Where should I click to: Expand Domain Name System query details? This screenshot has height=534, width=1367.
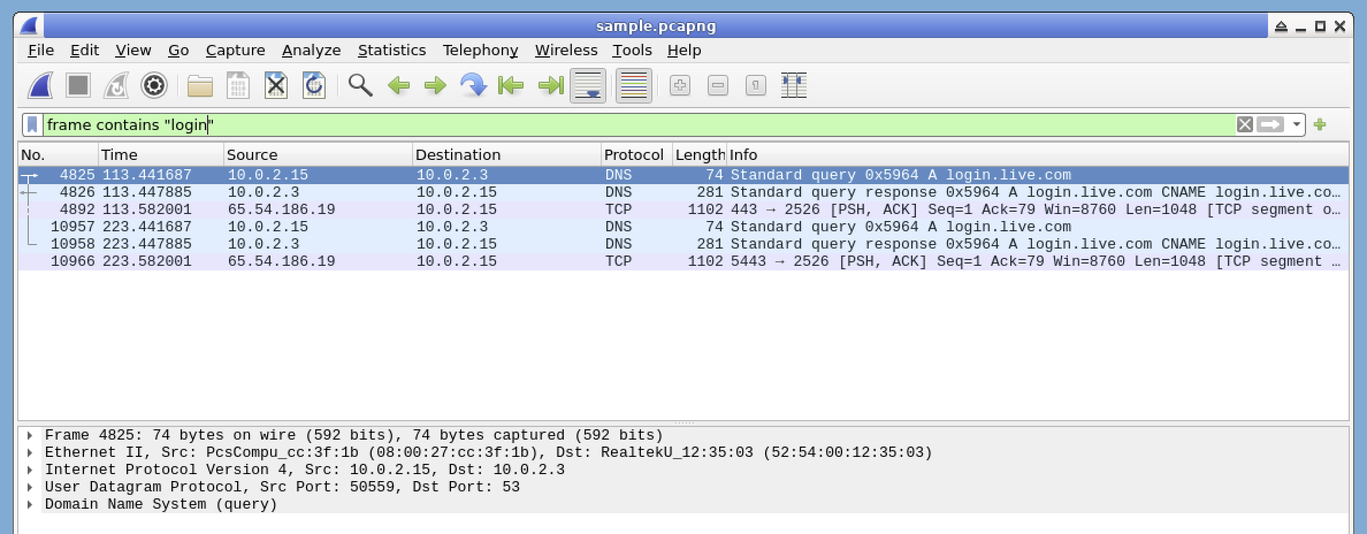tap(29, 505)
